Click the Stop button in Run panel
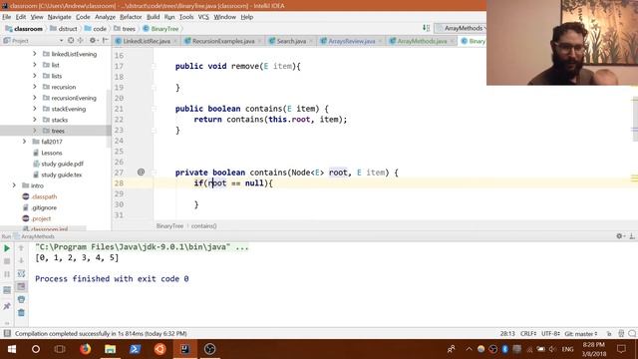The height and width of the screenshot is (359, 638). point(7,261)
